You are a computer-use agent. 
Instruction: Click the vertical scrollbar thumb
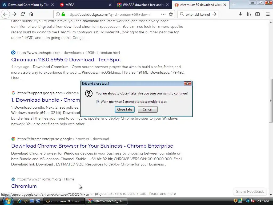(x=271, y=100)
